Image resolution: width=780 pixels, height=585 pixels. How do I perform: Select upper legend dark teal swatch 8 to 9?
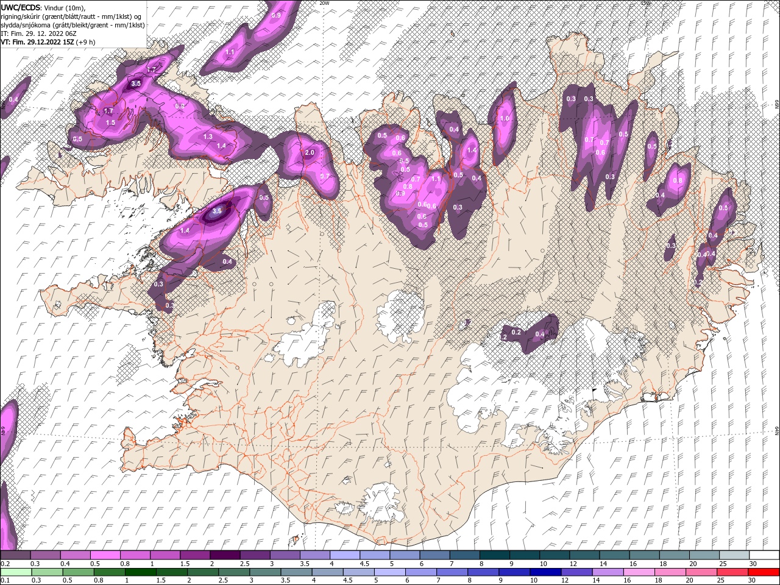[x=495, y=555]
